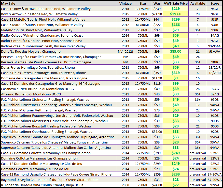Click the $19.60 sale price cell
223x188 pixels.
point(176,14)
